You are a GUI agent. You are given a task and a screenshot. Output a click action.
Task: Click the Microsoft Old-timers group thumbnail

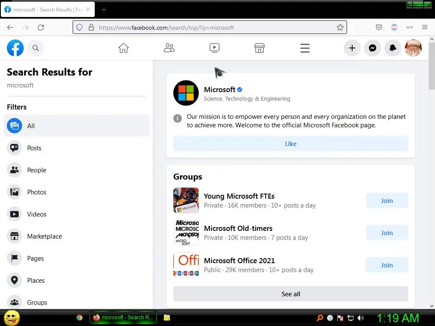pos(186,233)
